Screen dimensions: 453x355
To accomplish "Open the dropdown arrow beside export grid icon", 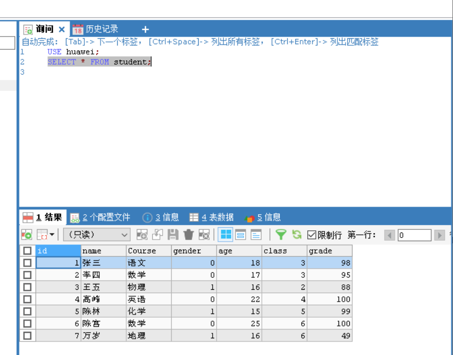I will point(52,235).
